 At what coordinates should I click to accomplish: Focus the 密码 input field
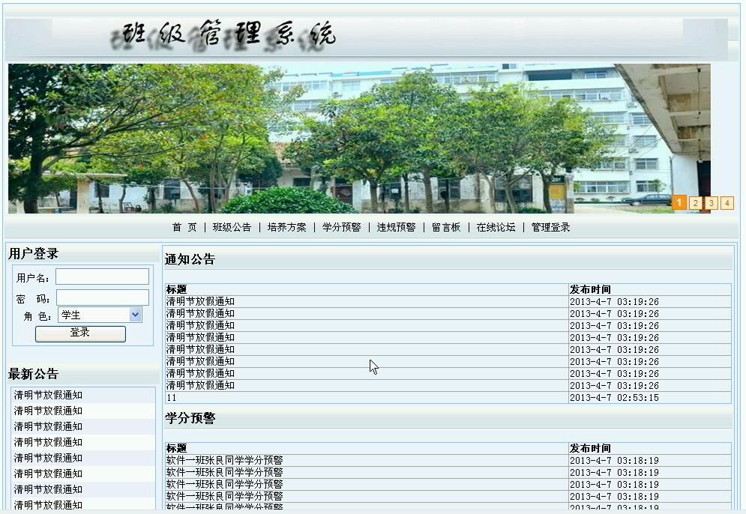103,297
